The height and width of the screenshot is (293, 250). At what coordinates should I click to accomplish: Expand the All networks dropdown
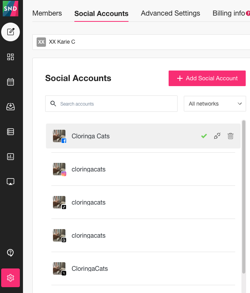click(x=215, y=104)
